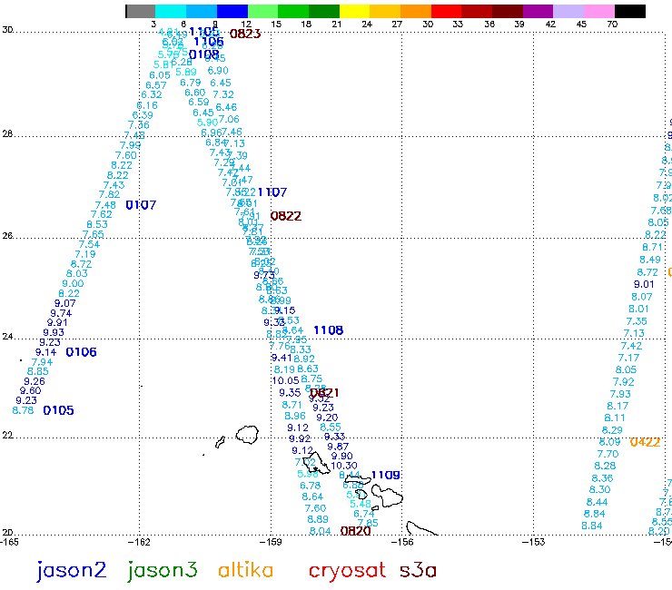672x590 pixels.
Task: Click the 9.00 wave height value
Action: pyautogui.click(x=73, y=283)
